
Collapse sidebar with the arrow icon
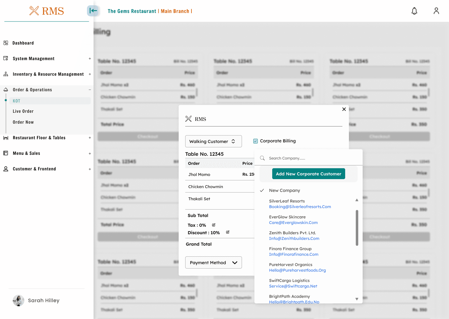(x=93, y=11)
